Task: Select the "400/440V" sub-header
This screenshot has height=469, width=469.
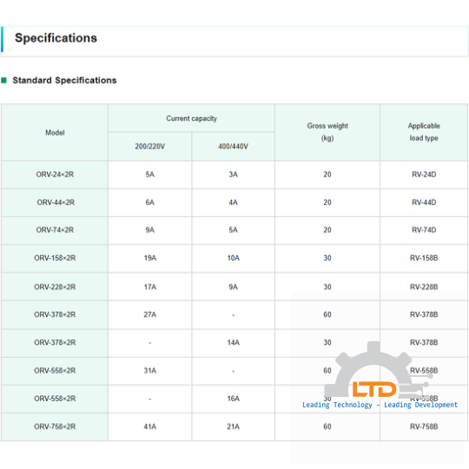Action: pos(233,146)
